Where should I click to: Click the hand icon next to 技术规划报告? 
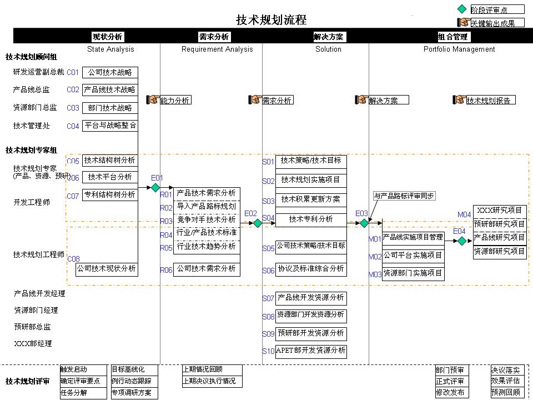(x=459, y=99)
